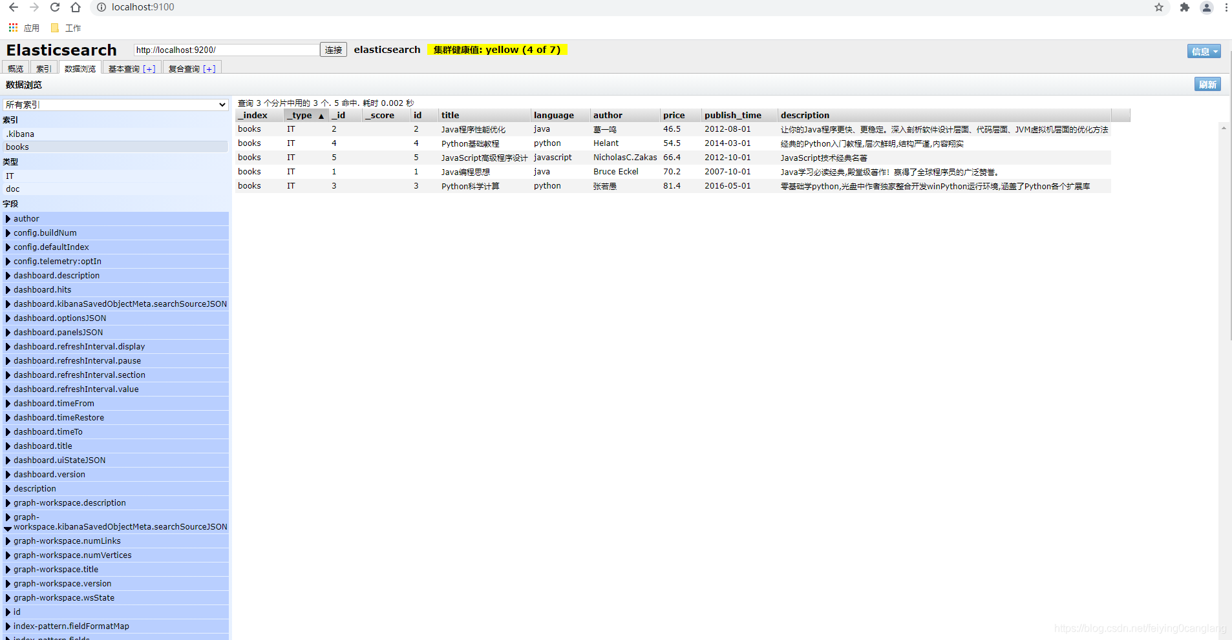Click the cluster URL input field

(x=226, y=50)
